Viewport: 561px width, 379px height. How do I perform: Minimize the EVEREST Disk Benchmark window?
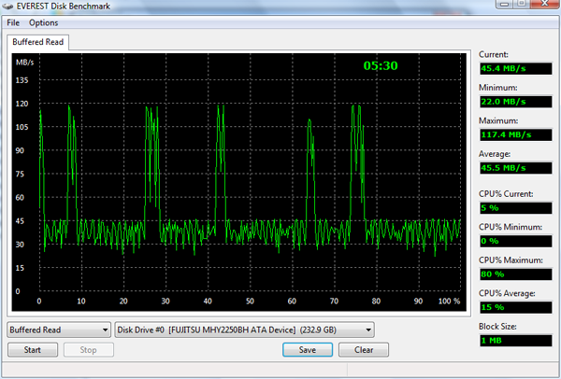tap(504, 4)
